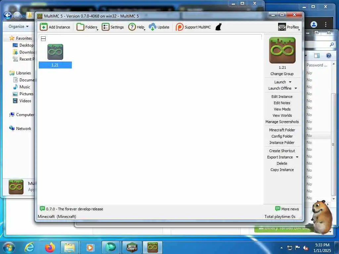The image size is (339, 254).
Task: Launch the selected instance
Action: click(x=280, y=82)
